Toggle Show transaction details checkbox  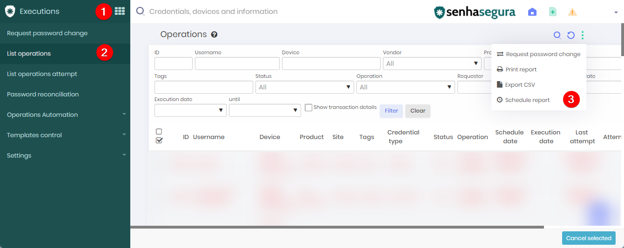[x=309, y=108]
